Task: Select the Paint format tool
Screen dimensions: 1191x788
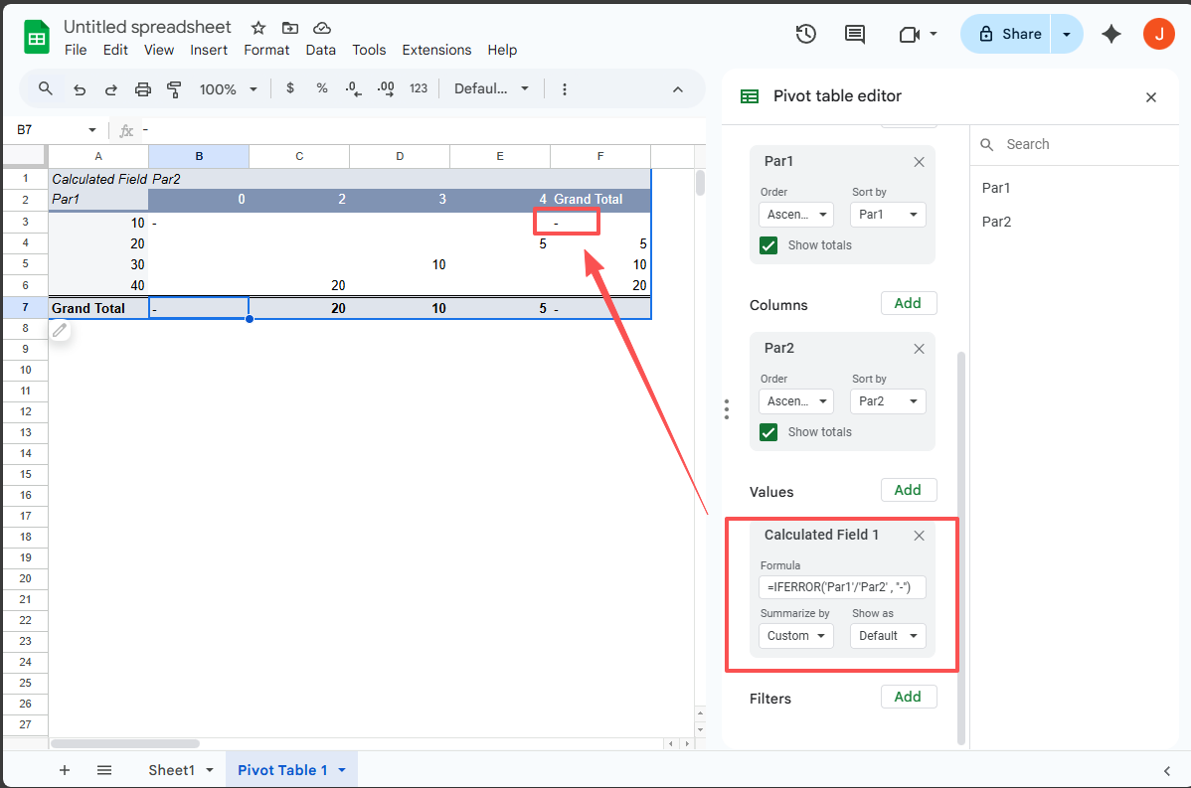Action: (x=174, y=88)
